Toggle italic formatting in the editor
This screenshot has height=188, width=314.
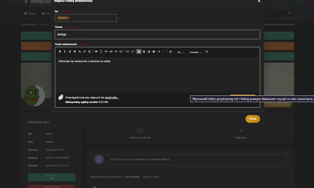pos(65,52)
